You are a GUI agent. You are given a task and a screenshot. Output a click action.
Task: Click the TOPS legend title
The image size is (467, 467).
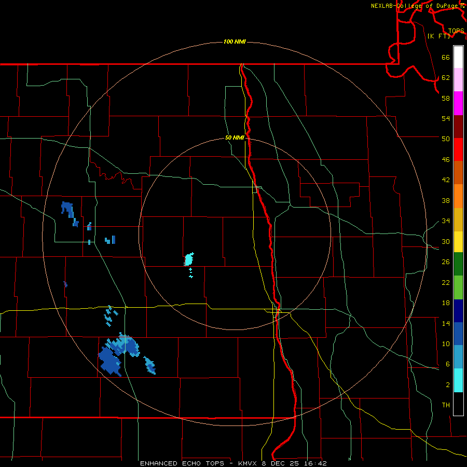[x=456, y=31]
